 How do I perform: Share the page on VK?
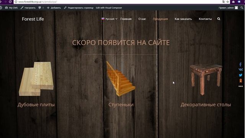[240, 69]
